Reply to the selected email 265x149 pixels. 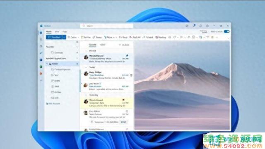pyautogui.click(x=123, y=37)
